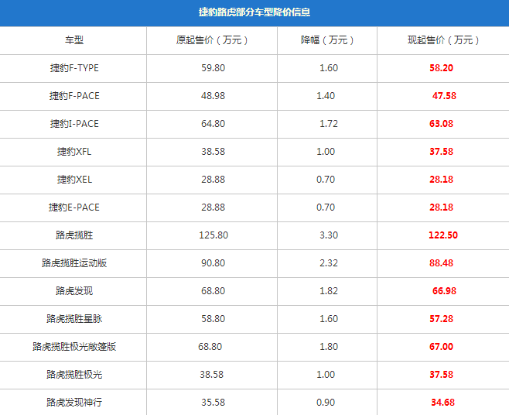
Task: Click the red current price 58.20
Action: pos(441,68)
